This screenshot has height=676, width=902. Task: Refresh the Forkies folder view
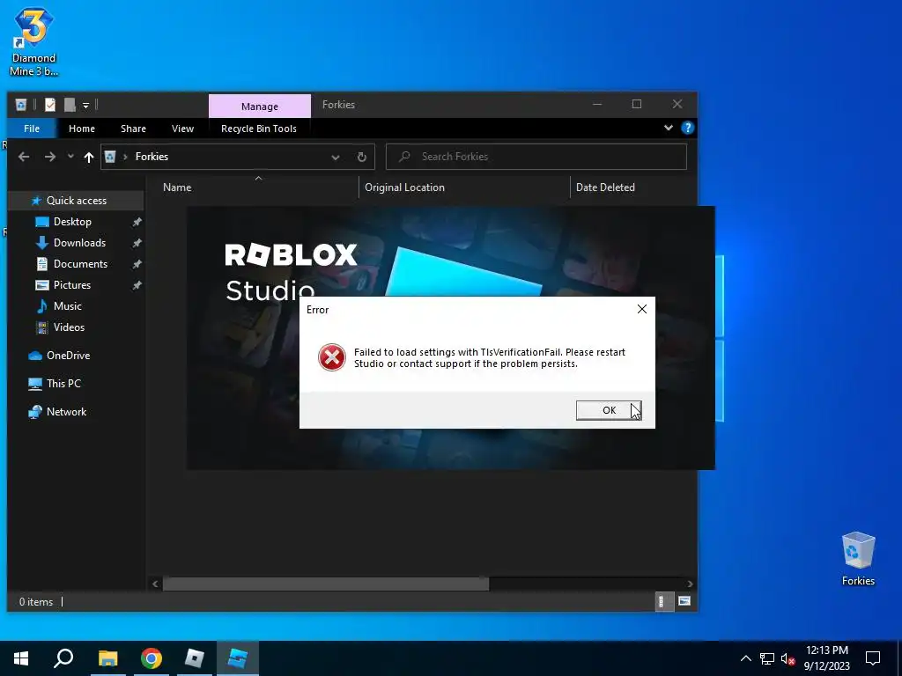pyautogui.click(x=362, y=157)
